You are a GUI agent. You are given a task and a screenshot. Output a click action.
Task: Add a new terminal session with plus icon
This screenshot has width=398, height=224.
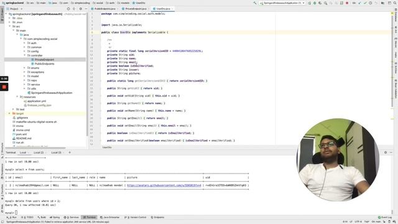70,152
